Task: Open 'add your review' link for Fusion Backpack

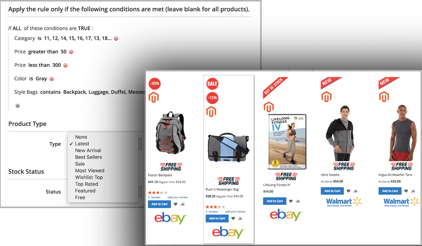Action: coord(178,198)
